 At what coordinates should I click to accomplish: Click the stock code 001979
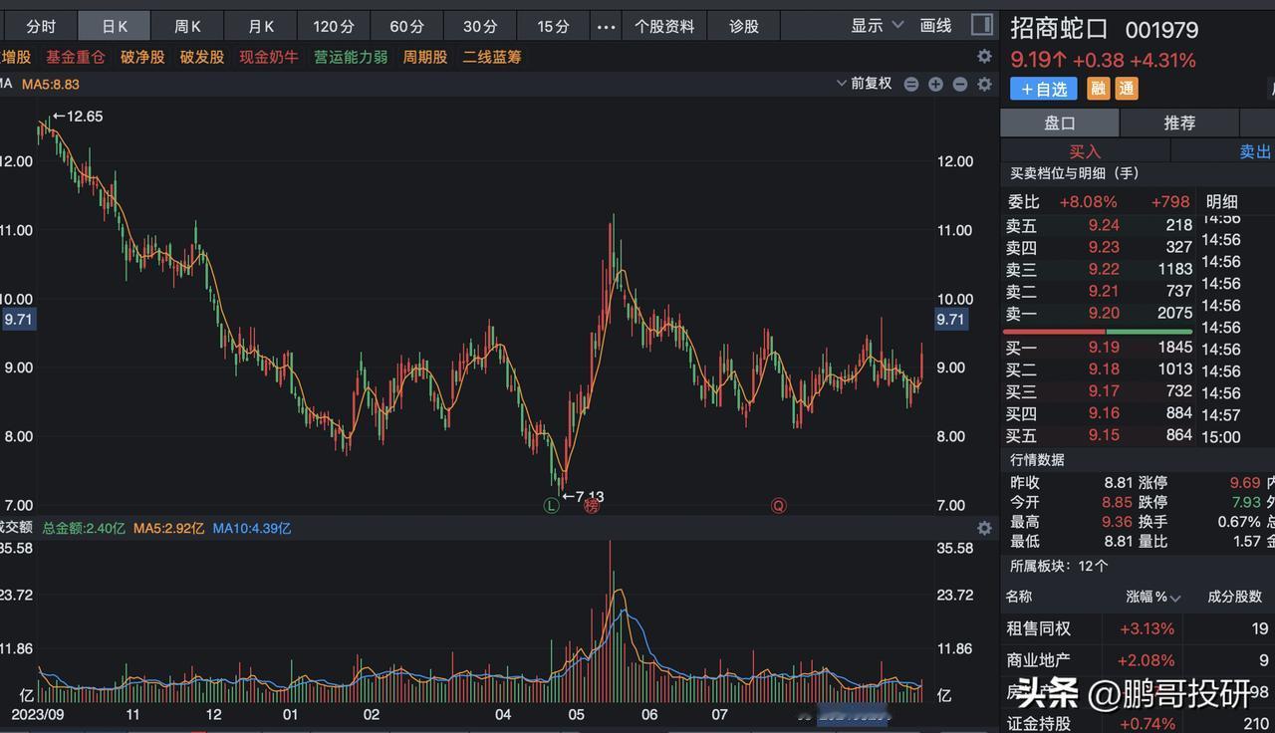1161,31
